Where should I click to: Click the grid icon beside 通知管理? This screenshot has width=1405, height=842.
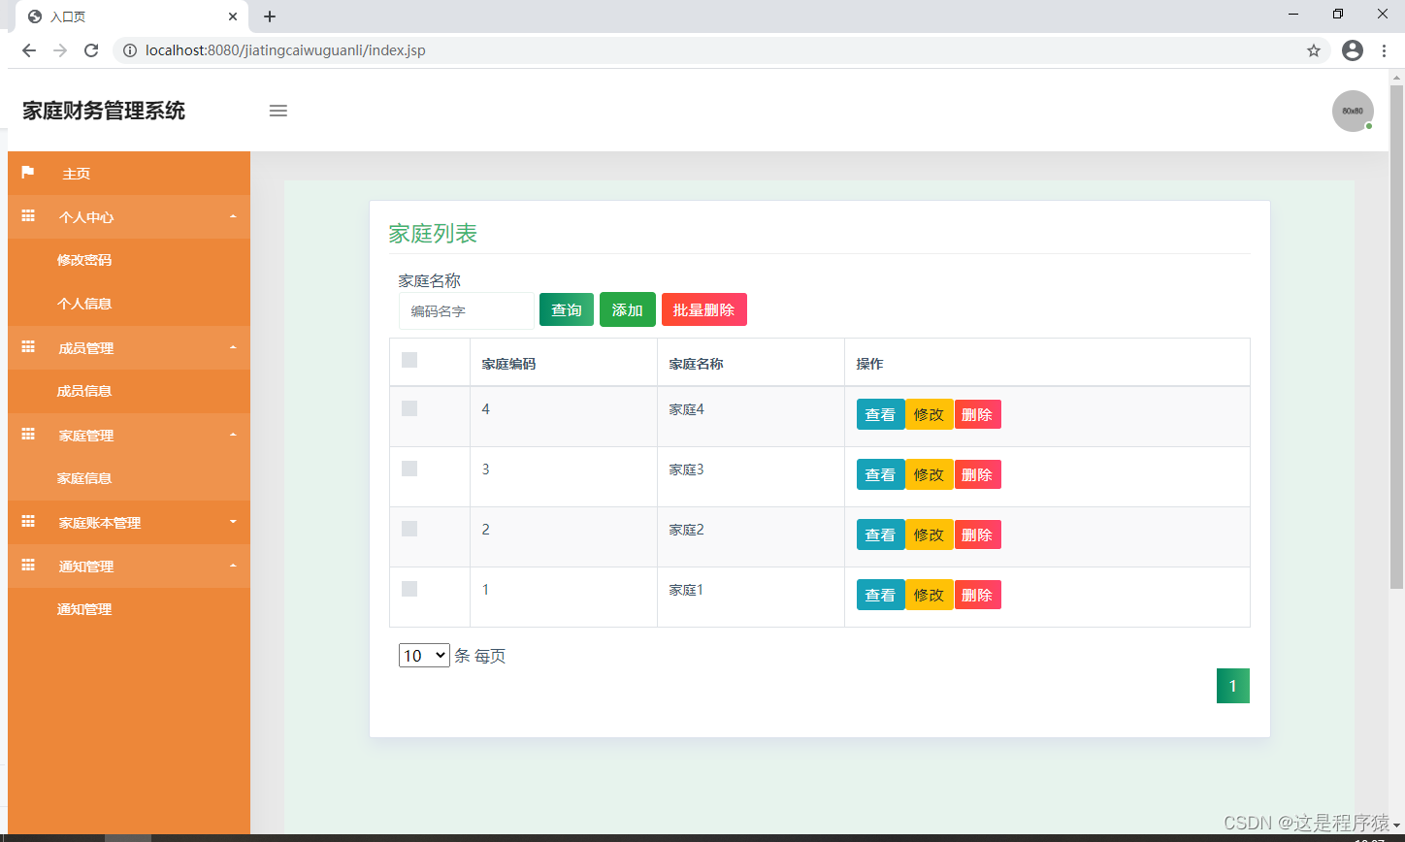pos(28,566)
